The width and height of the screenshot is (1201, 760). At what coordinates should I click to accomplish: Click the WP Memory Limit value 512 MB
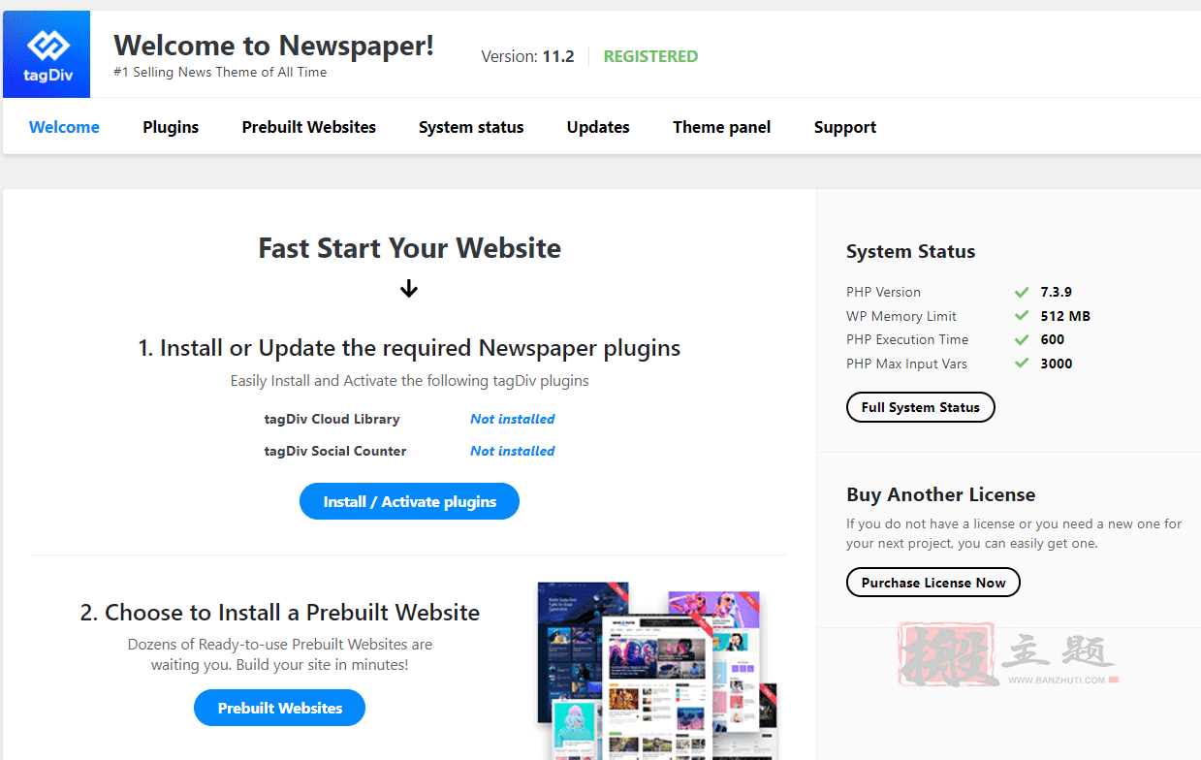1065,316
